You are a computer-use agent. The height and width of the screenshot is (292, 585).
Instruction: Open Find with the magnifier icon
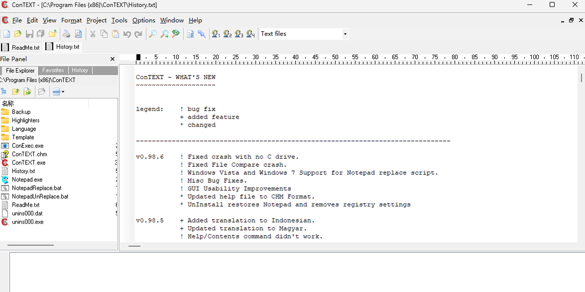coord(153,34)
